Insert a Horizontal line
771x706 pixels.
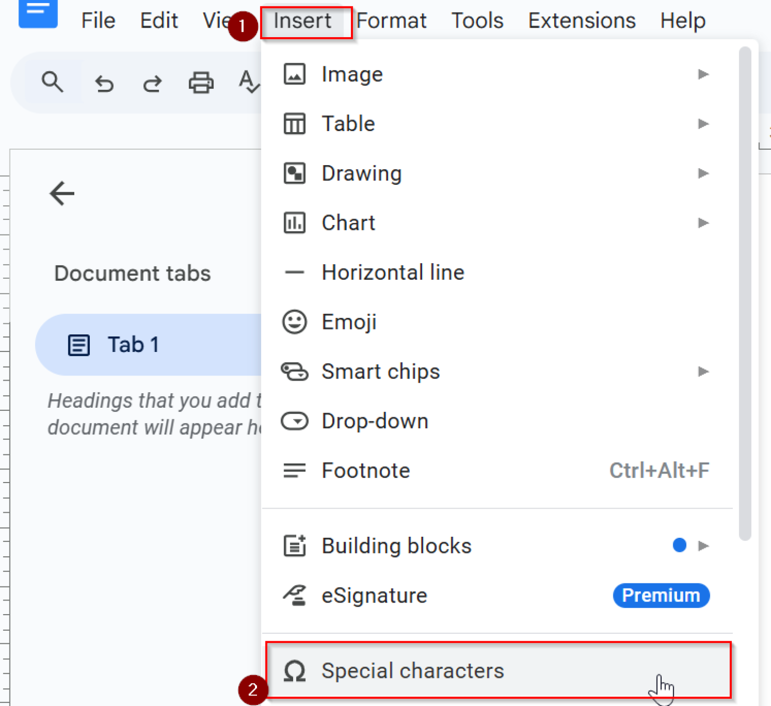[x=393, y=273]
